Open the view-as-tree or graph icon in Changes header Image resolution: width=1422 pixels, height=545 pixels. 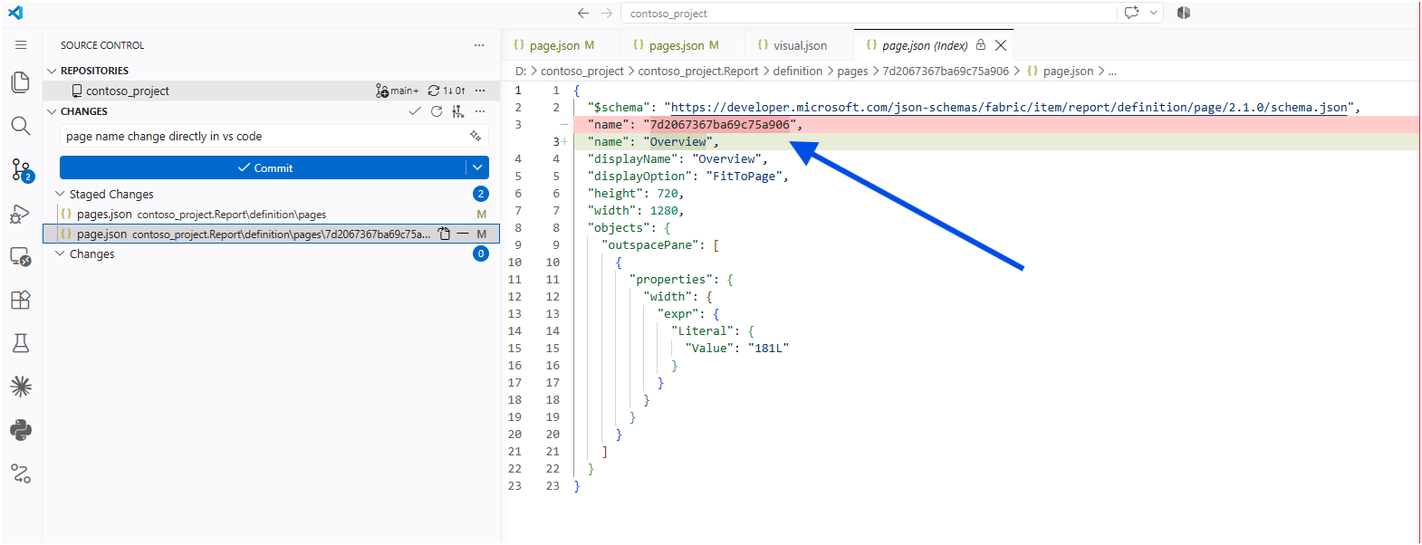(458, 111)
